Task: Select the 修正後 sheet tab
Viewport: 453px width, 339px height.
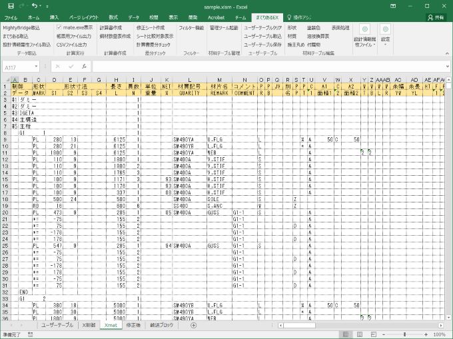Action: (x=133, y=325)
